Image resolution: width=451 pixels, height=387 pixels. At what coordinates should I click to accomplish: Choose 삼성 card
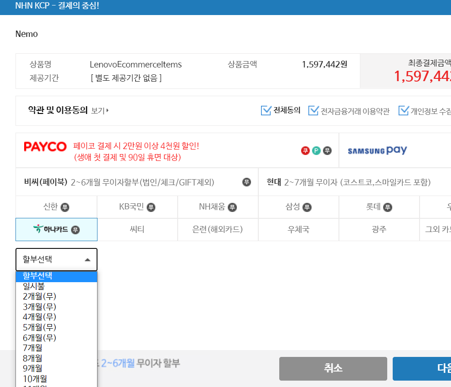(x=298, y=207)
